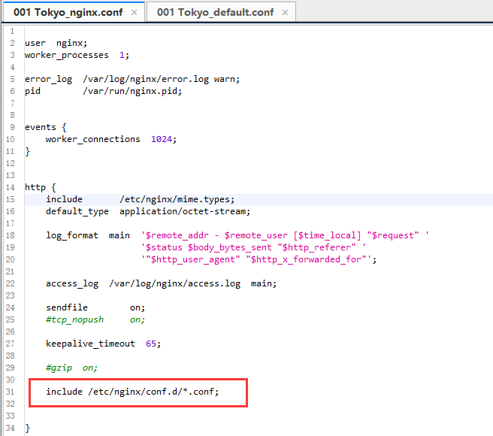Viewport: 493px width, 436px height.
Task: Select the 001 Tokyo_nginx.conf tab
Action: 68,13
